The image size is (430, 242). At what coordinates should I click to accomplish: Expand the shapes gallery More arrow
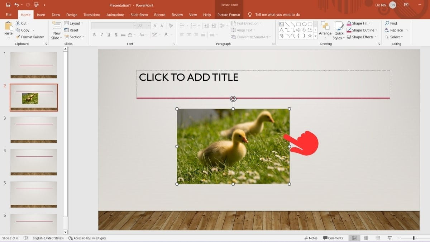point(315,36)
